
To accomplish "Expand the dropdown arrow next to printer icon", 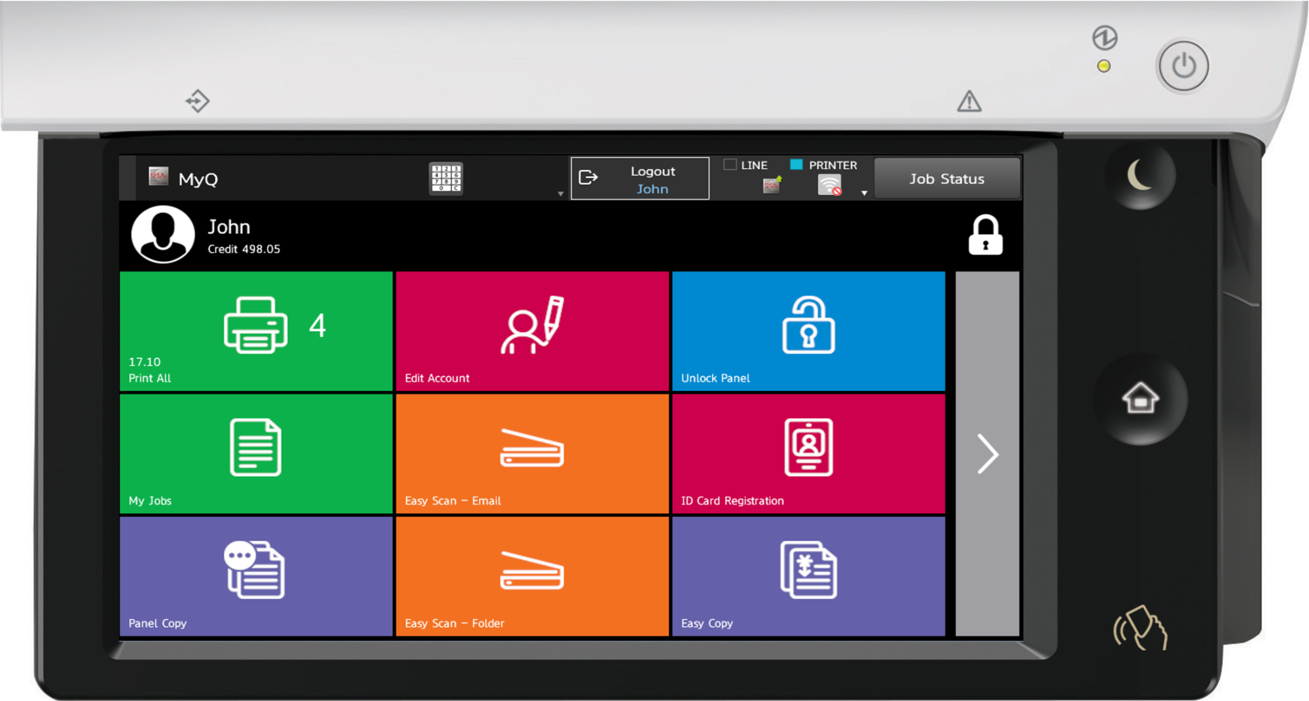I will (x=864, y=193).
